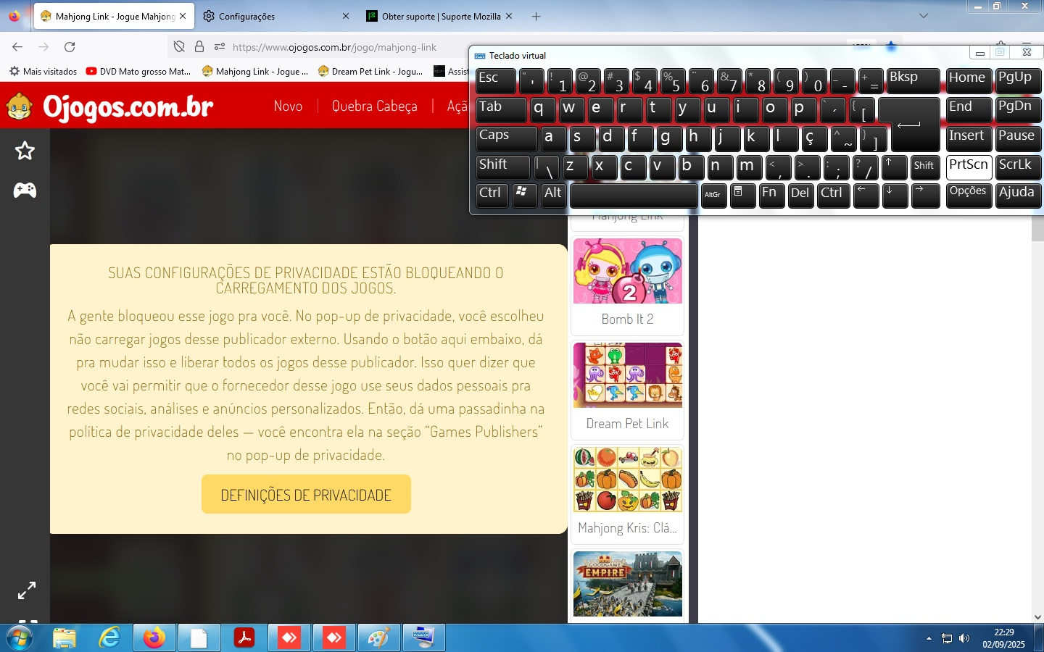Open the Dream Pet Link bookmark in the bookmarks bar
This screenshot has width=1044, height=652.
coord(371,71)
